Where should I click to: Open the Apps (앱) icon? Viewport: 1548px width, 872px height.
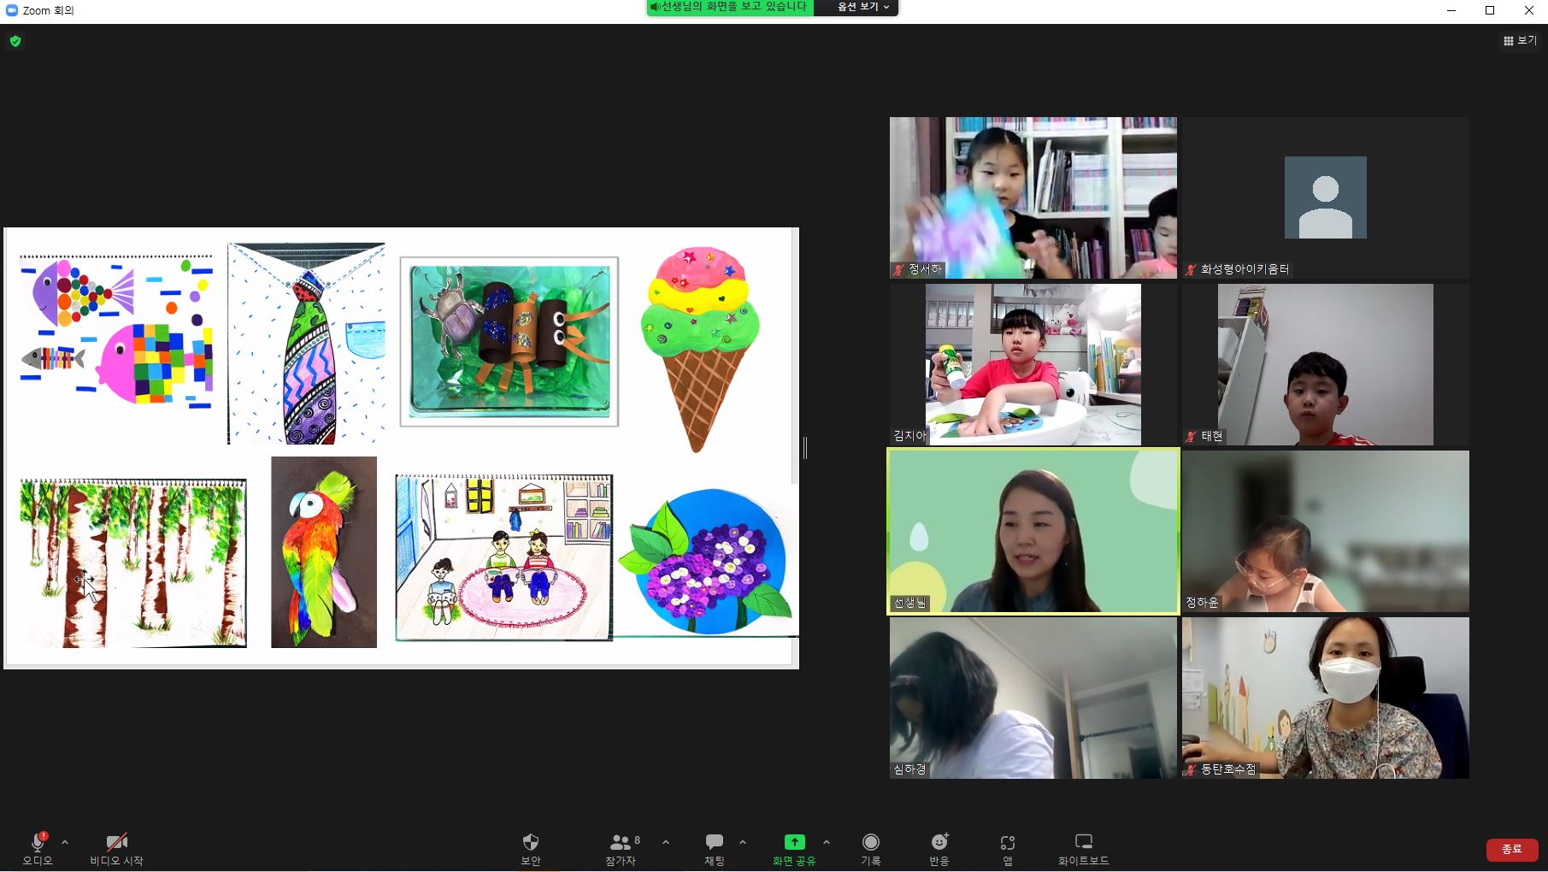pyautogui.click(x=1008, y=843)
